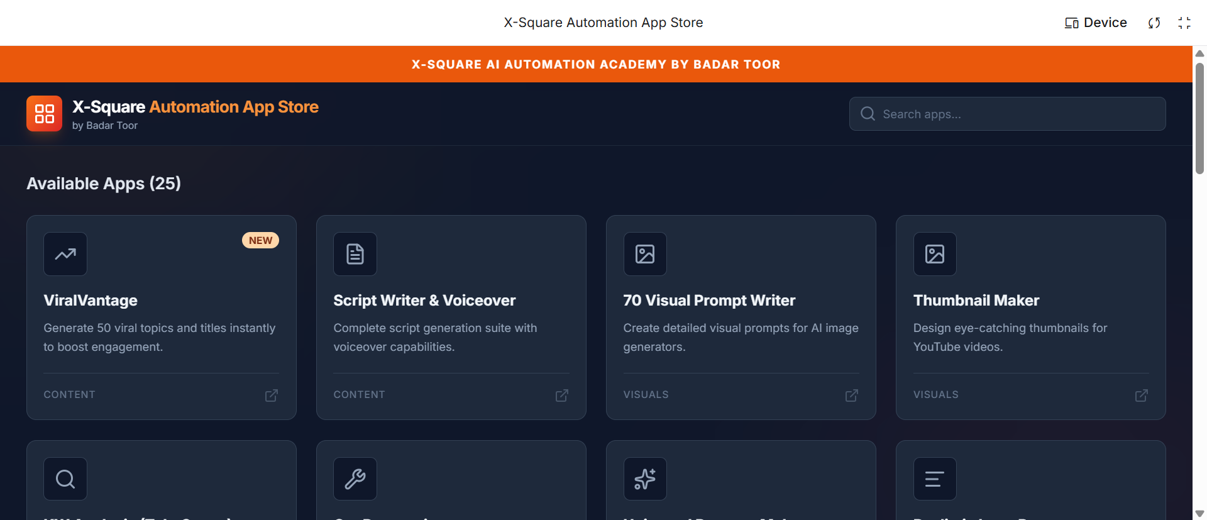Click the Script Writer description text

[435, 338]
